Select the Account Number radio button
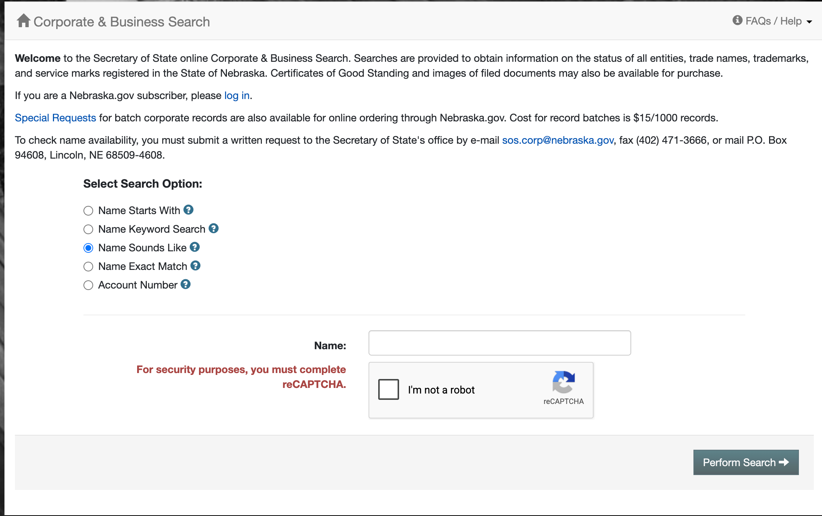 [x=88, y=285]
